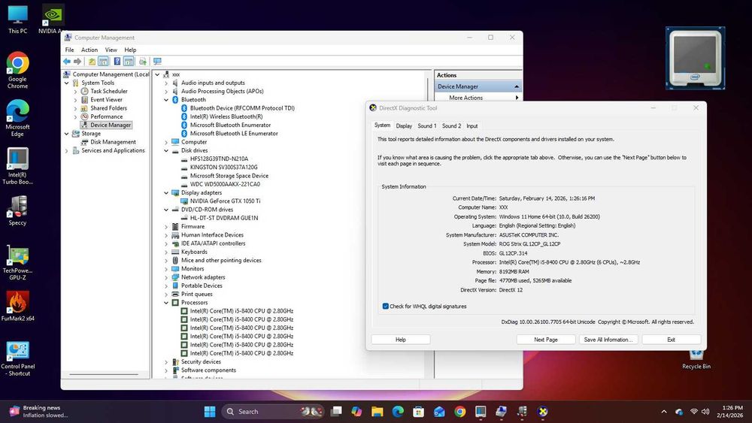Expand Audio inputs and outputs category
The width and height of the screenshot is (752, 423).
(166, 83)
